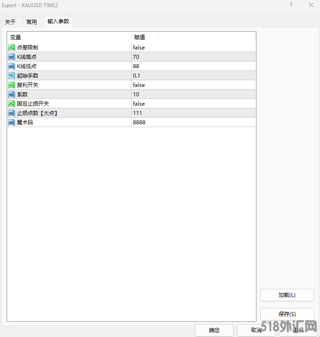
Task: Click the integer icon beside 止损点数【大点】
Action: 12,113
